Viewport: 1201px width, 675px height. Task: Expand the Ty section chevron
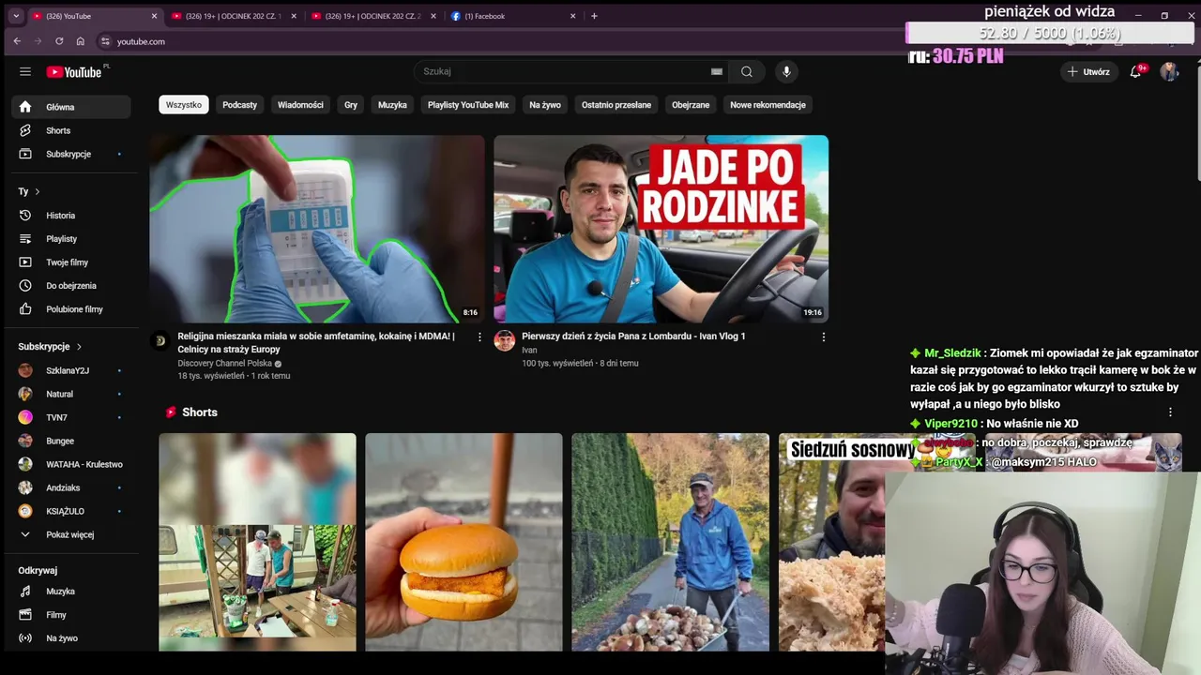pos(37,191)
